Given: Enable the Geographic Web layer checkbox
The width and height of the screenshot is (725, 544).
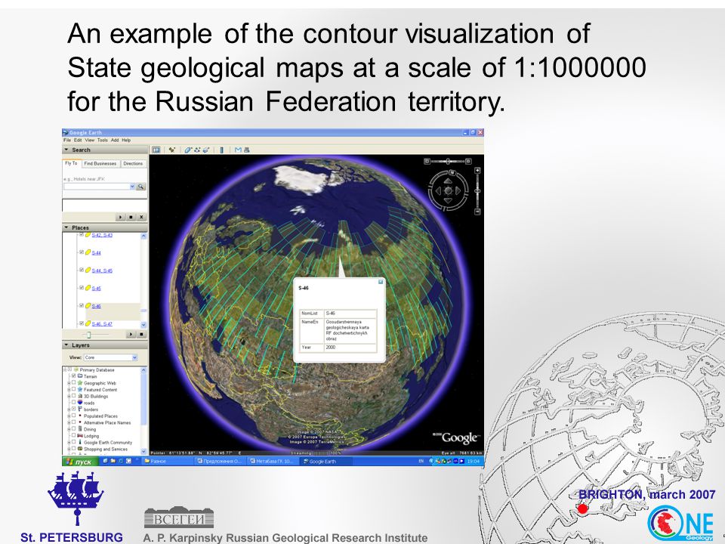Looking at the screenshot, I should [73, 383].
